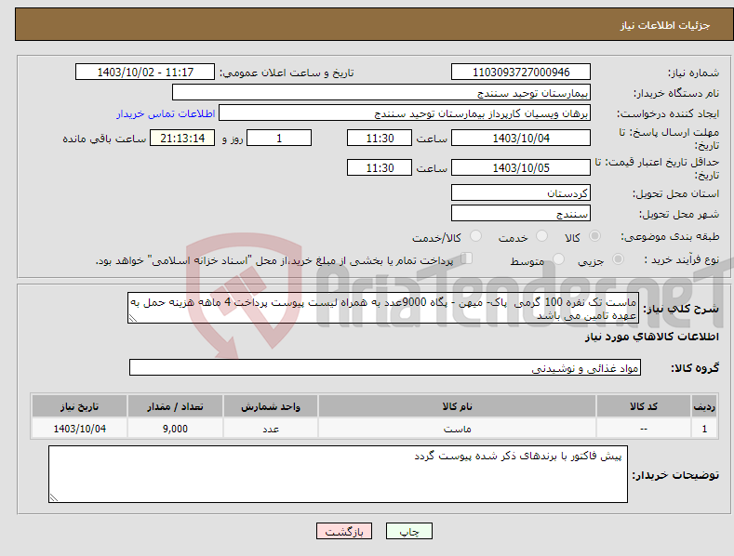
Task: Click the item code cell showing --
Action: [644, 429]
